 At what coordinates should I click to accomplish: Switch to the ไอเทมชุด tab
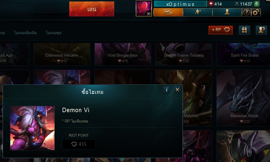54,33
